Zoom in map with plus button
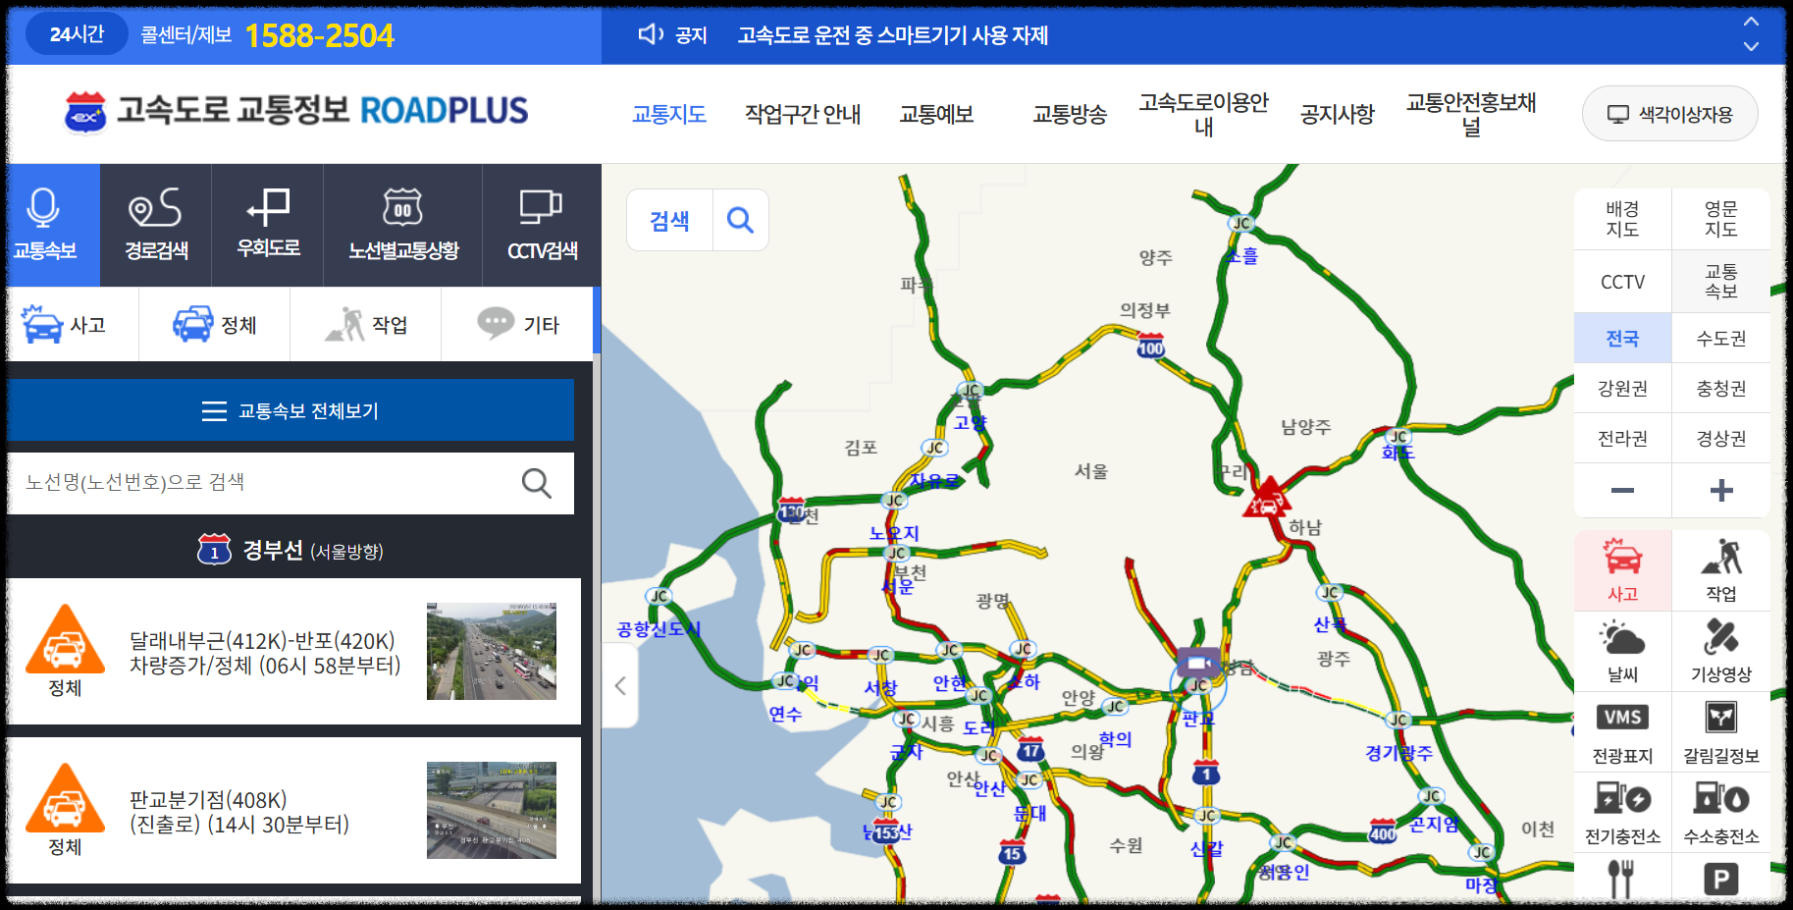Image resolution: width=1793 pixels, height=910 pixels. pyautogui.click(x=1720, y=490)
